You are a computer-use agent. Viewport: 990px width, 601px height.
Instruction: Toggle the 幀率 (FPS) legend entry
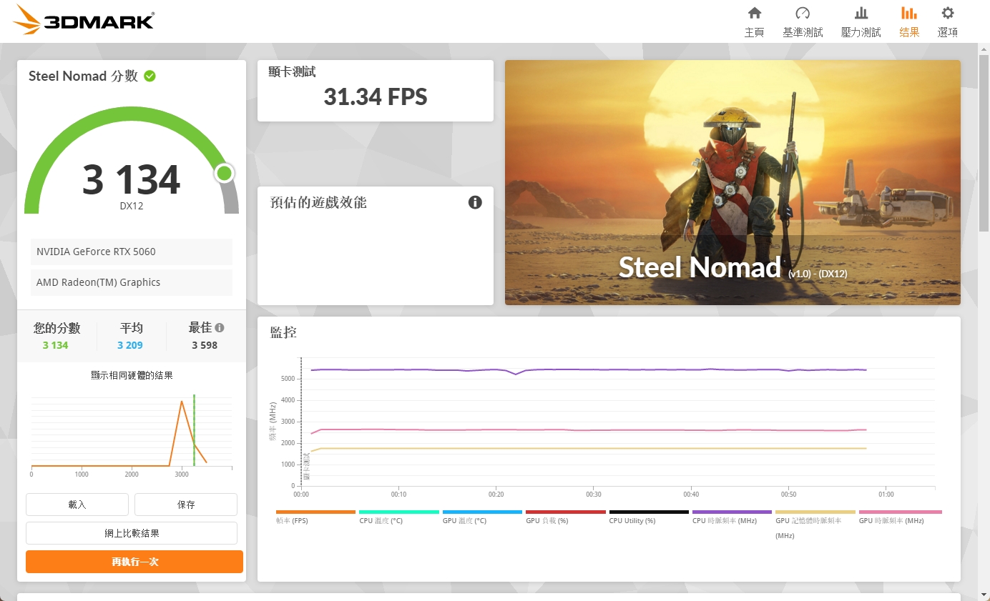click(315, 517)
